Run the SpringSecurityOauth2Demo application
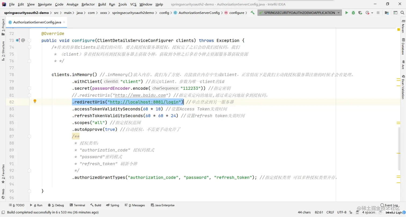 pos(347,13)
